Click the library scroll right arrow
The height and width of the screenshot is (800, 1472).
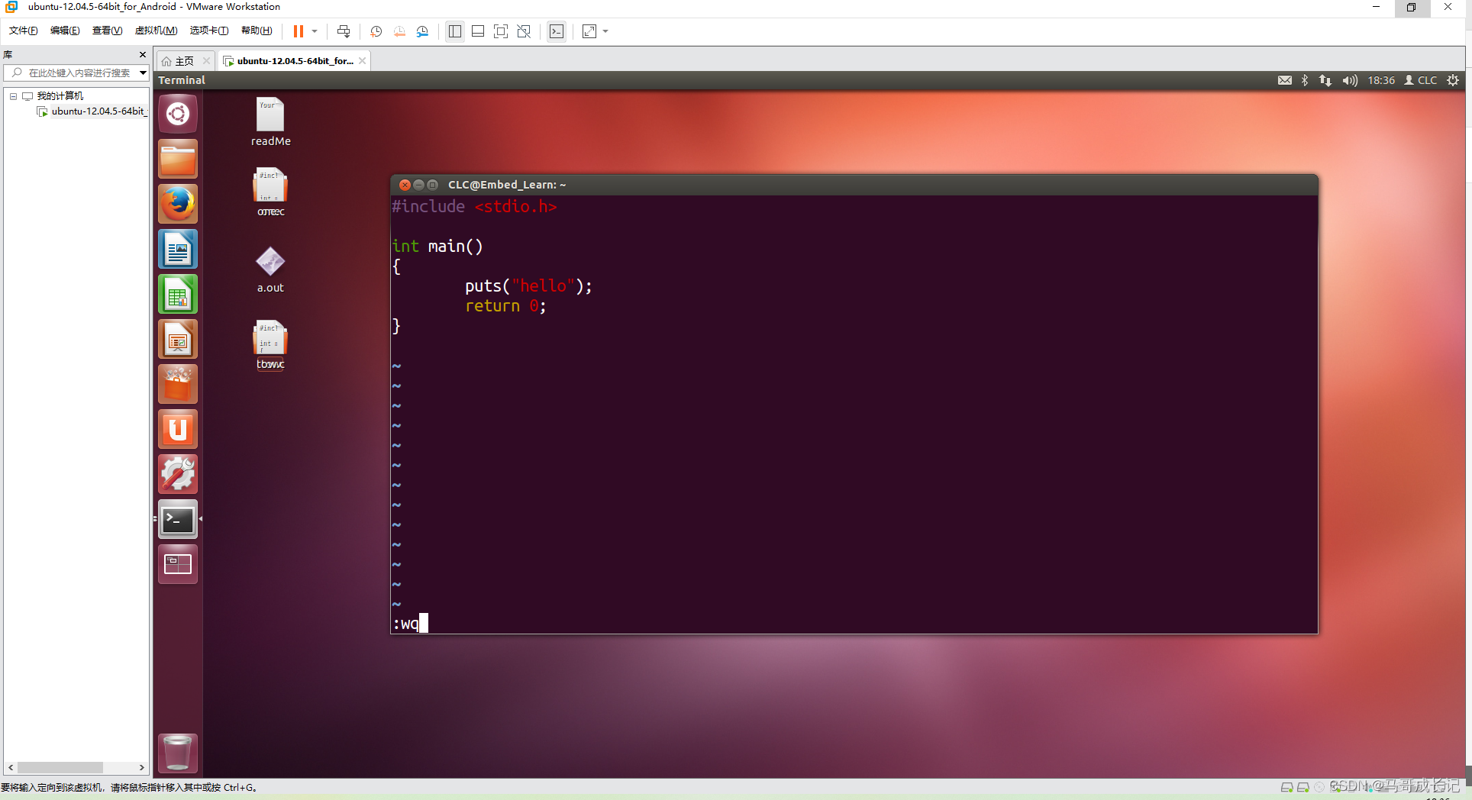point(141,767)
